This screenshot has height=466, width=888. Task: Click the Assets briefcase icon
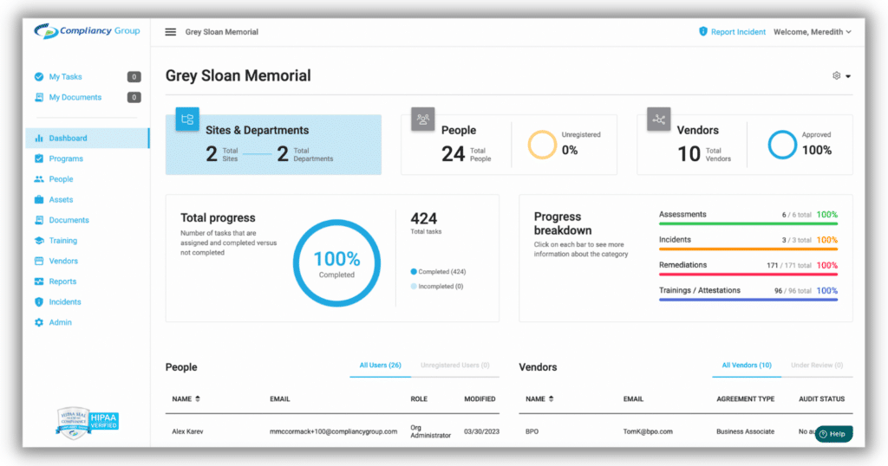coord(38,199)
